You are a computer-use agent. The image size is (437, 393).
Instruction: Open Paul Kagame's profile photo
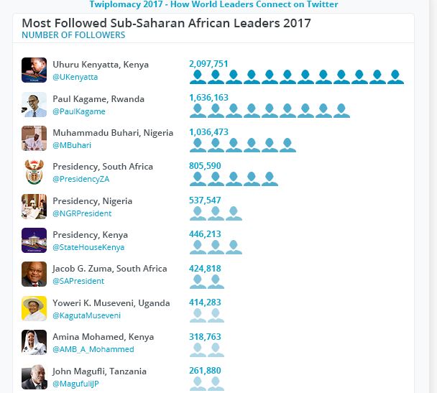click(34, 104)
